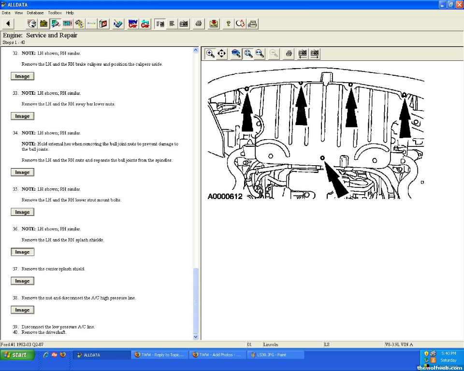The width and height of the screenshot is (464, 371).
Task: Open the Toolbox menu
Action: point(55,13)
